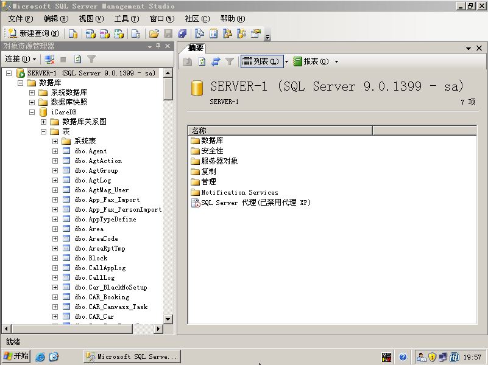The image size is (488, 365).
Task: Select dbo.CAR_Booking table in tree
Action: (102, 297)
